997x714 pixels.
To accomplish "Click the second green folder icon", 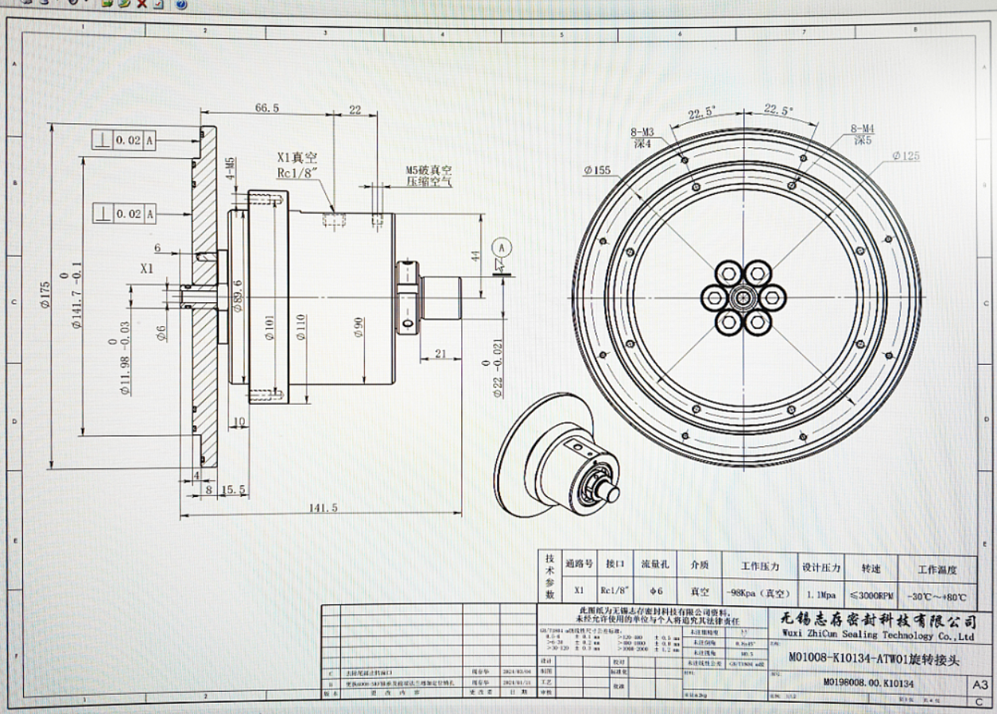I will [125, 4].
